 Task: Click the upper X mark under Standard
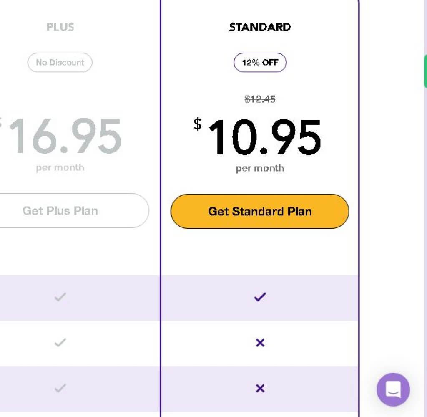[260, 343]
